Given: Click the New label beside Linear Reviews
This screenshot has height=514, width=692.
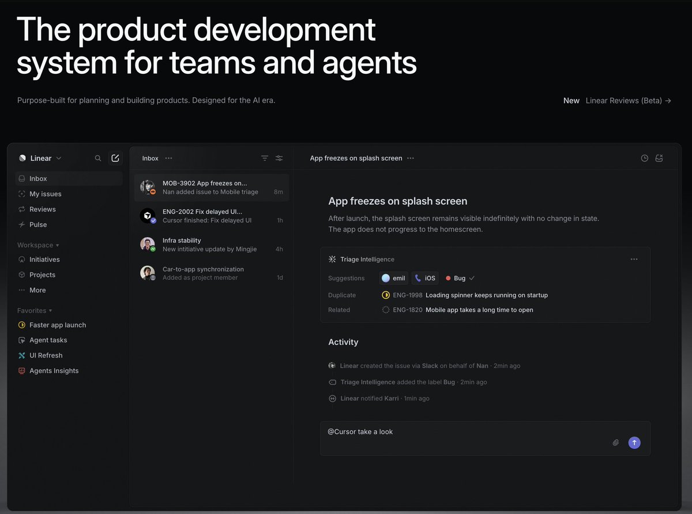Looking at the screenshot, I should [571, 100].
